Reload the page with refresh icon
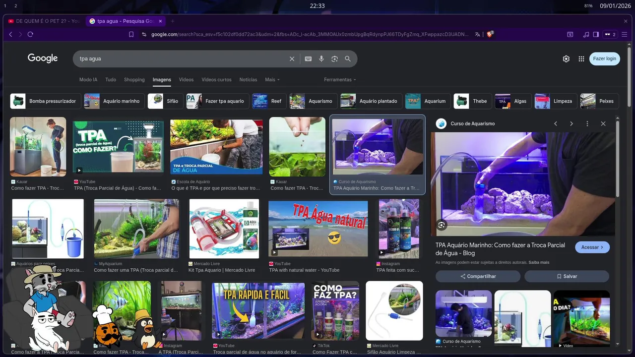This screenshot has width=635, height=357. coord(30,34)
